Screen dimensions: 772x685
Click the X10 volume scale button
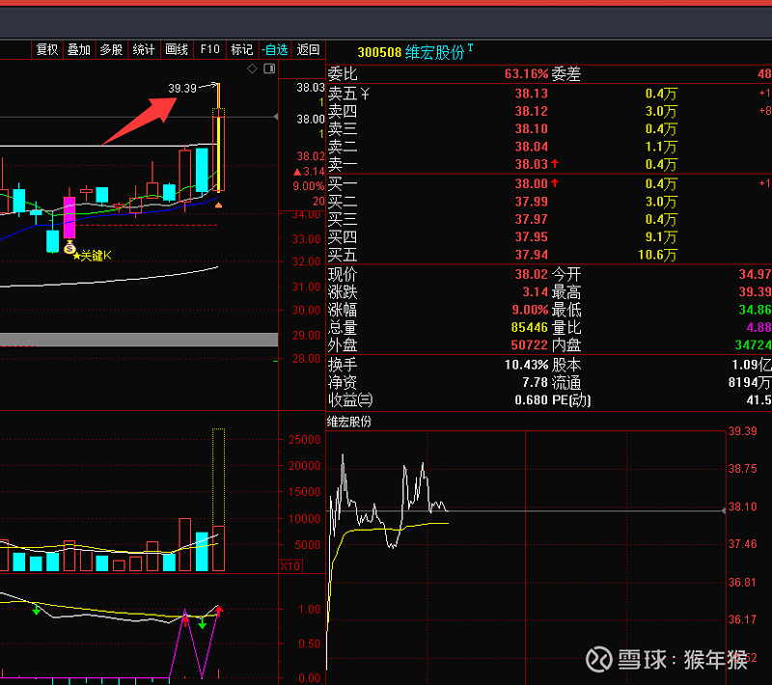pyautogui.click(x=290, y=566)
